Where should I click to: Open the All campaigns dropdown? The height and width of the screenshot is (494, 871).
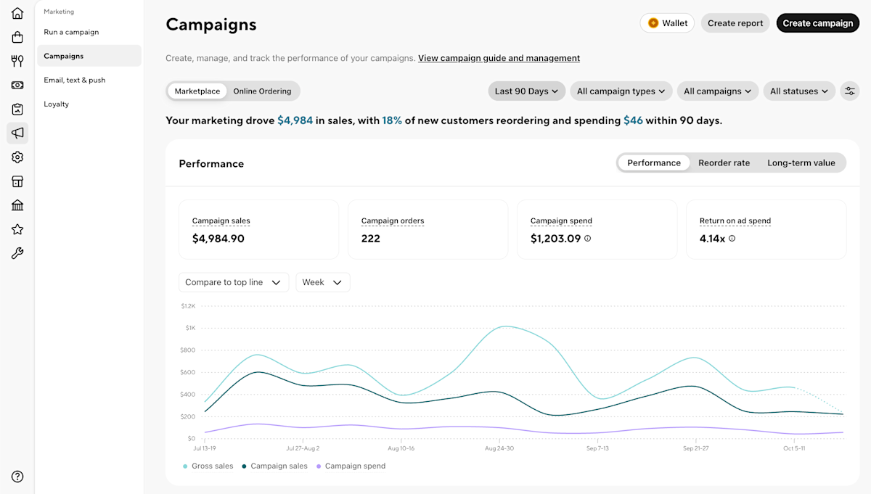point(718,91)
